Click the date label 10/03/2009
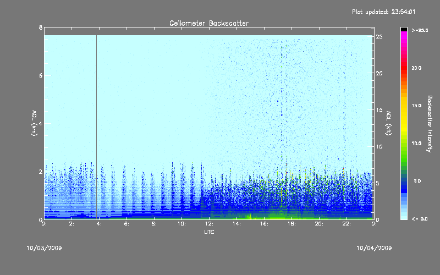The height and width of the screenshot is (275, 440). [x=44, y=248]
